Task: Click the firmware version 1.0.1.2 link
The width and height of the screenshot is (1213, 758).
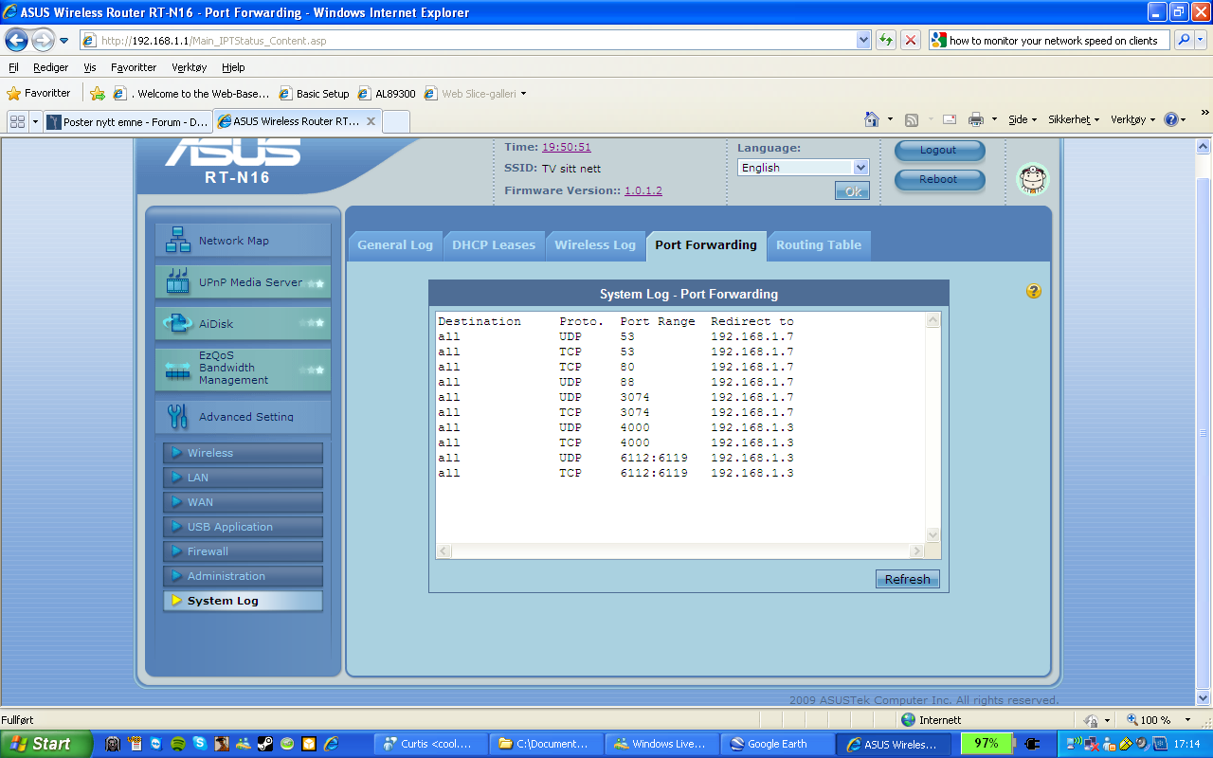Action: [643, 190]
